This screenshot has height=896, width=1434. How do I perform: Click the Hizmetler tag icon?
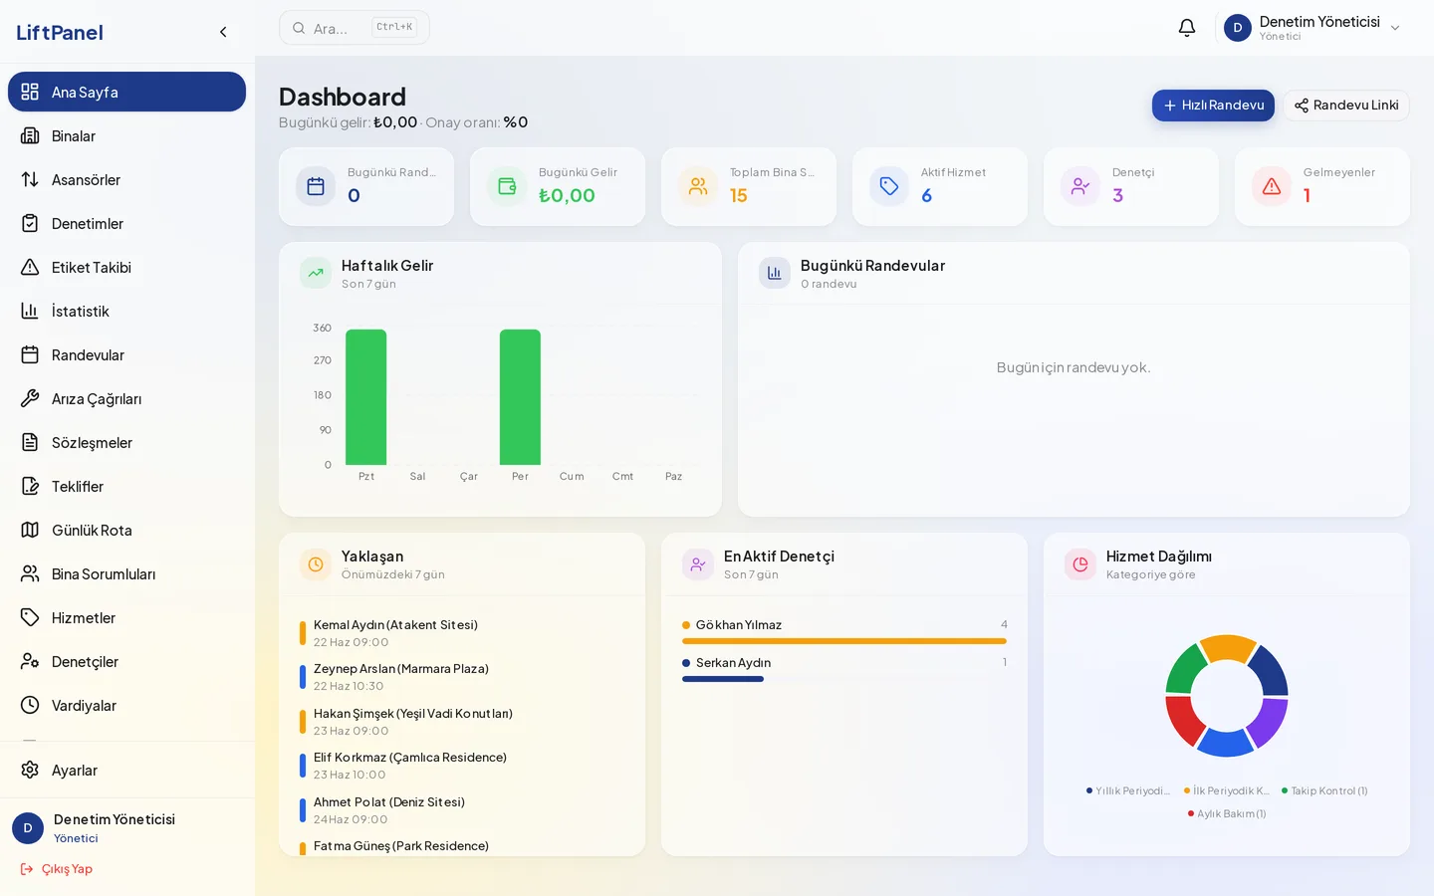click(30, 617)
